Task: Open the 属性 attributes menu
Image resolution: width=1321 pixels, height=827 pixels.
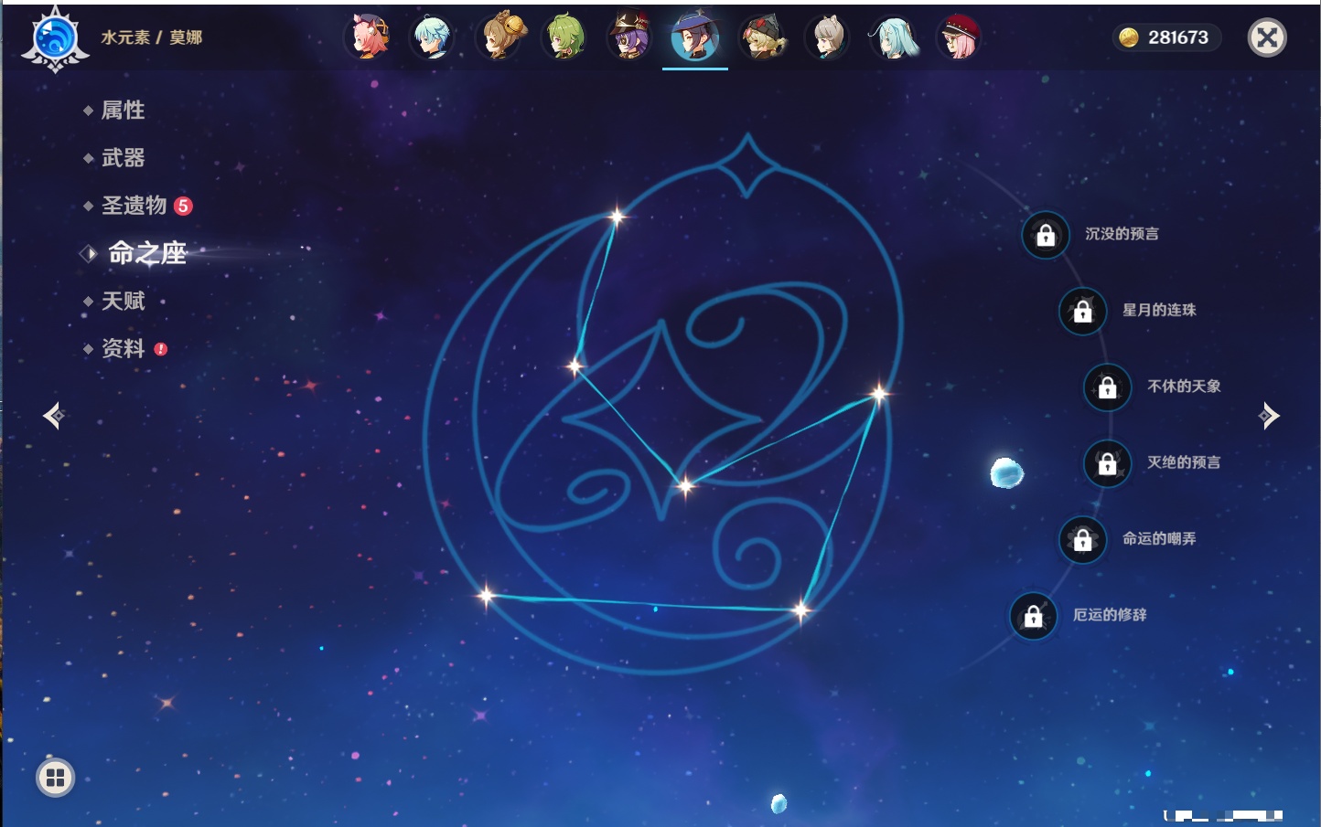Action: (x=123, y=111)
